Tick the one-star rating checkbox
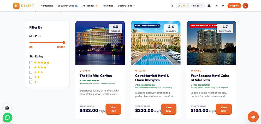This screenshot has width=261, height=124. pos(31,82)
